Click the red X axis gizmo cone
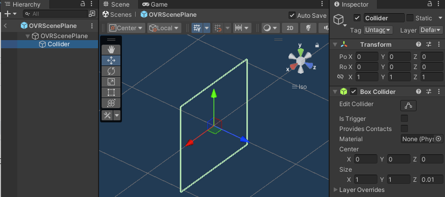 [x=293, y=67]
